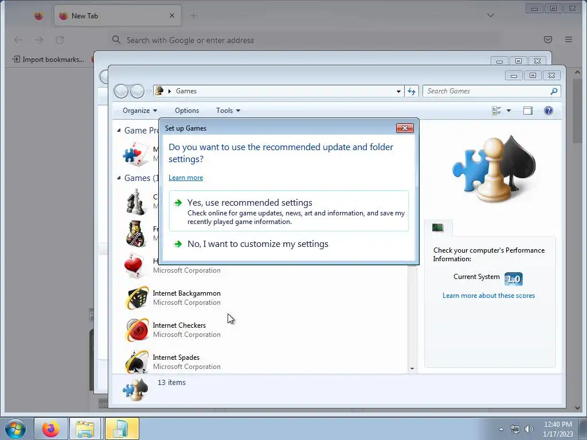Click Internet Backgammon name text
The width and height of the screenshot is (587, 440).
click(x=186, y=293)
